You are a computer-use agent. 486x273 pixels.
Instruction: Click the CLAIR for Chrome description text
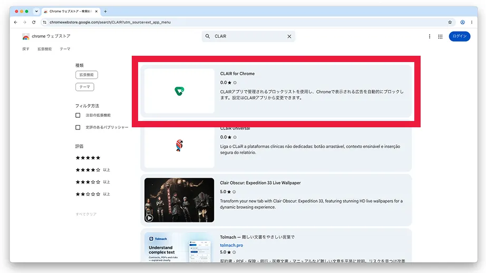coord(312,95)
